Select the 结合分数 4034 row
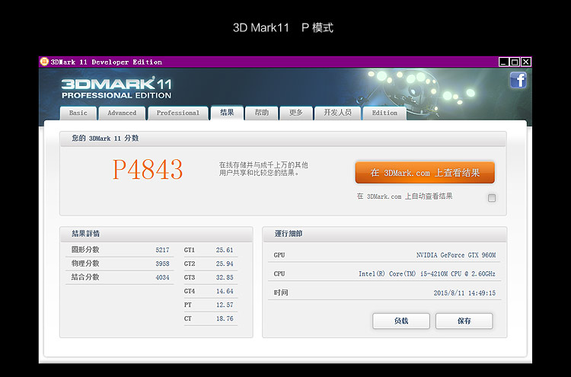The height and width of the screenshot is (377, 571). pos(120,277)
